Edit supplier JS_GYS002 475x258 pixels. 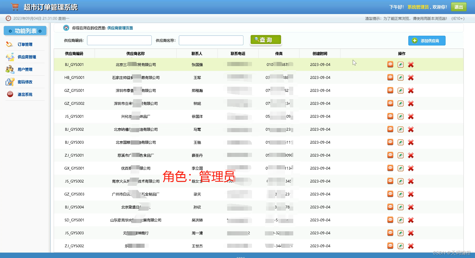coord(401,181)
